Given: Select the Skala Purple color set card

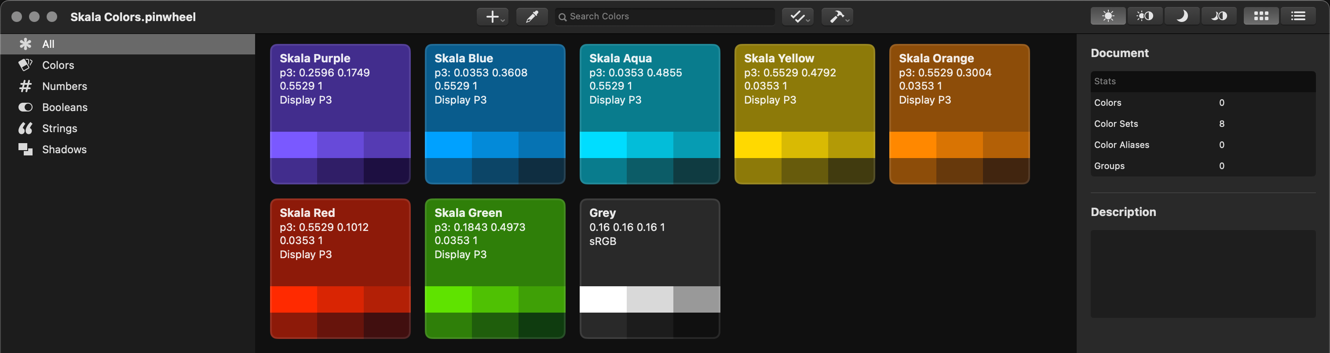Looking at the screenshot, I should (x=340, y=114).
